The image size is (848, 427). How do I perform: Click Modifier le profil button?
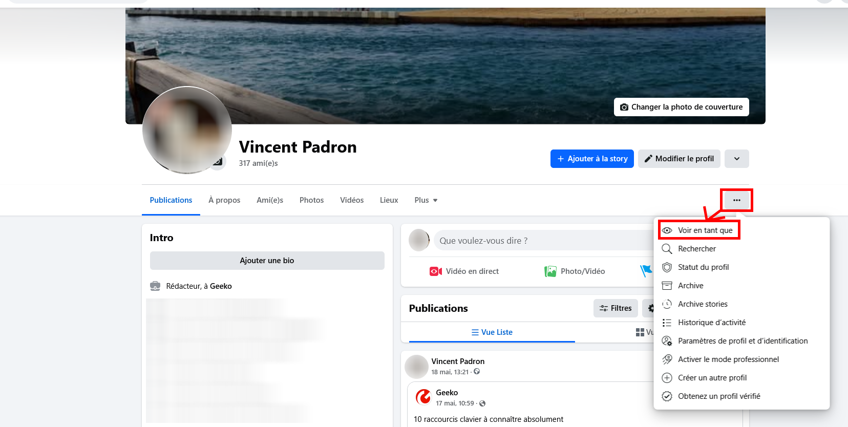pos(679,159)
